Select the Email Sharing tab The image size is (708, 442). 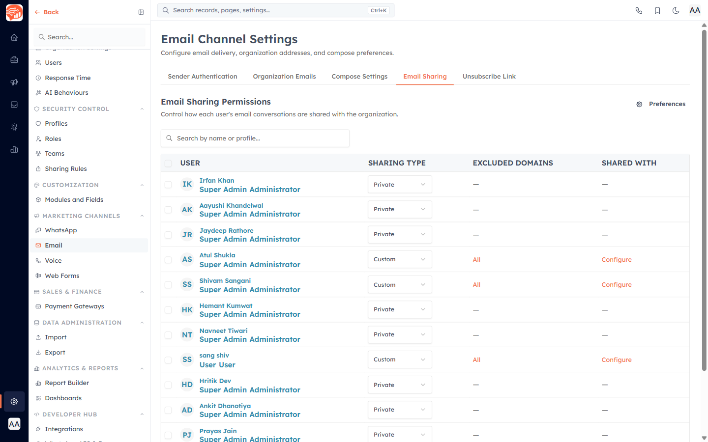425,77
